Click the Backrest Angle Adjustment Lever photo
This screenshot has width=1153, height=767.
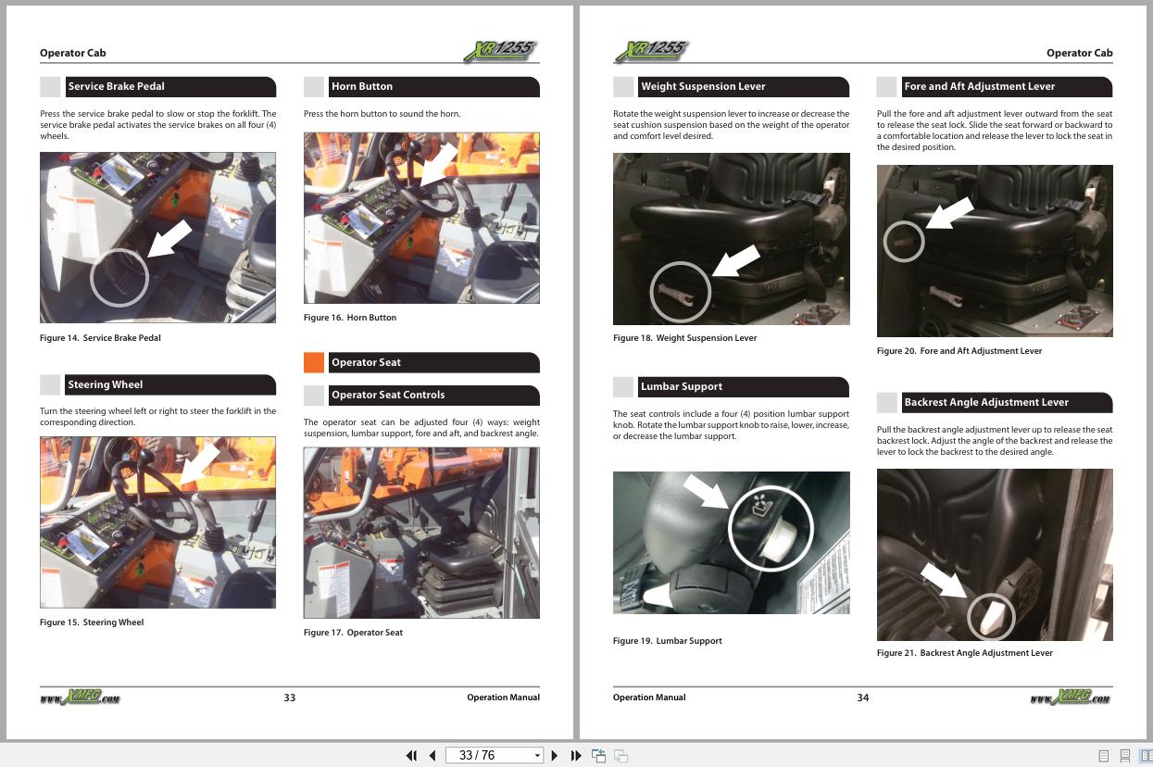point(995,555)
